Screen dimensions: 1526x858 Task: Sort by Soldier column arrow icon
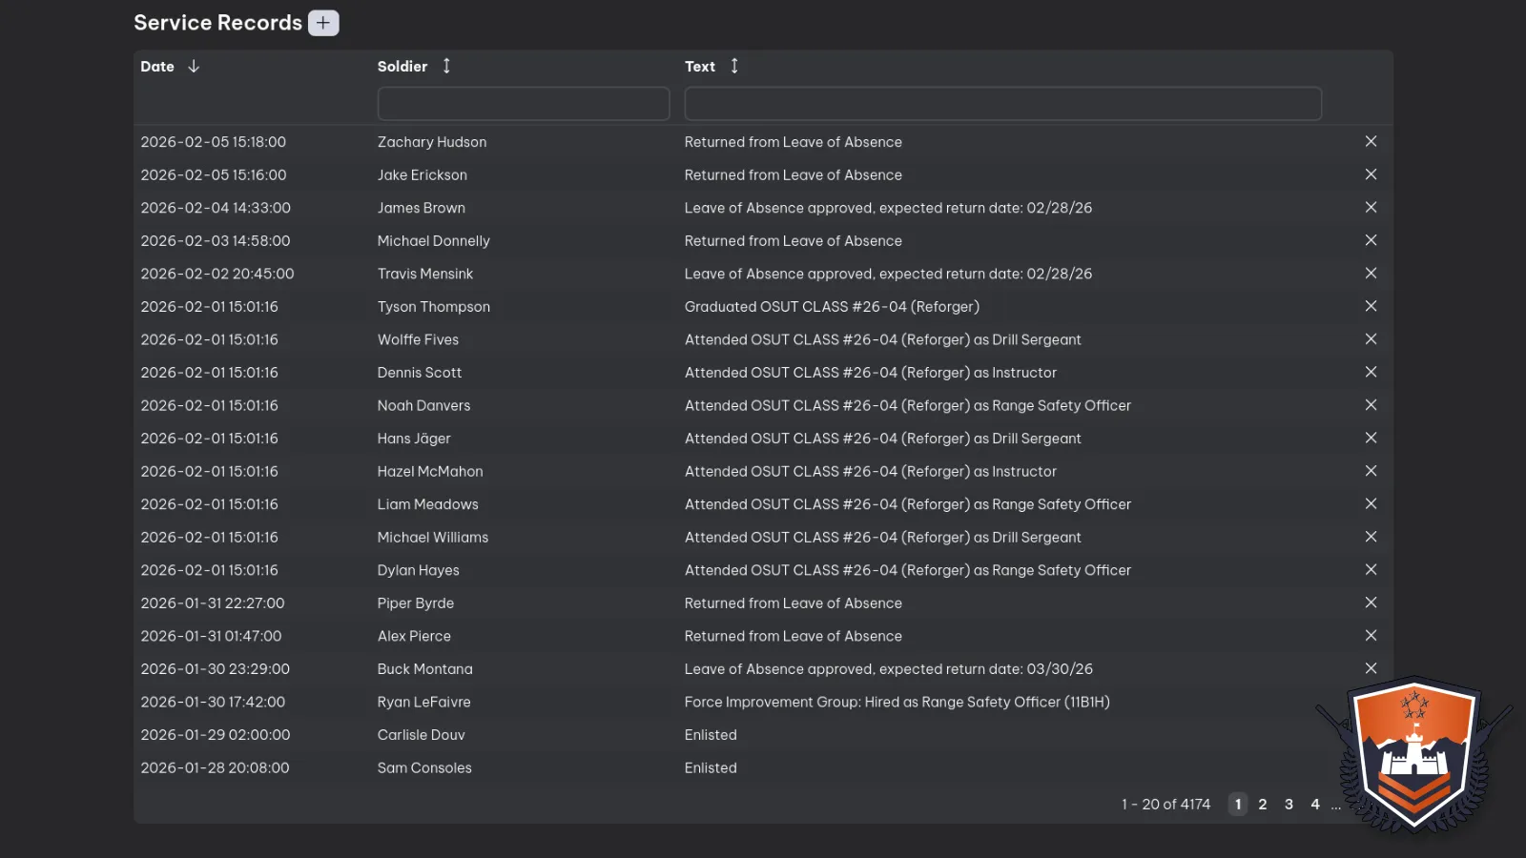tap(446, 66)
